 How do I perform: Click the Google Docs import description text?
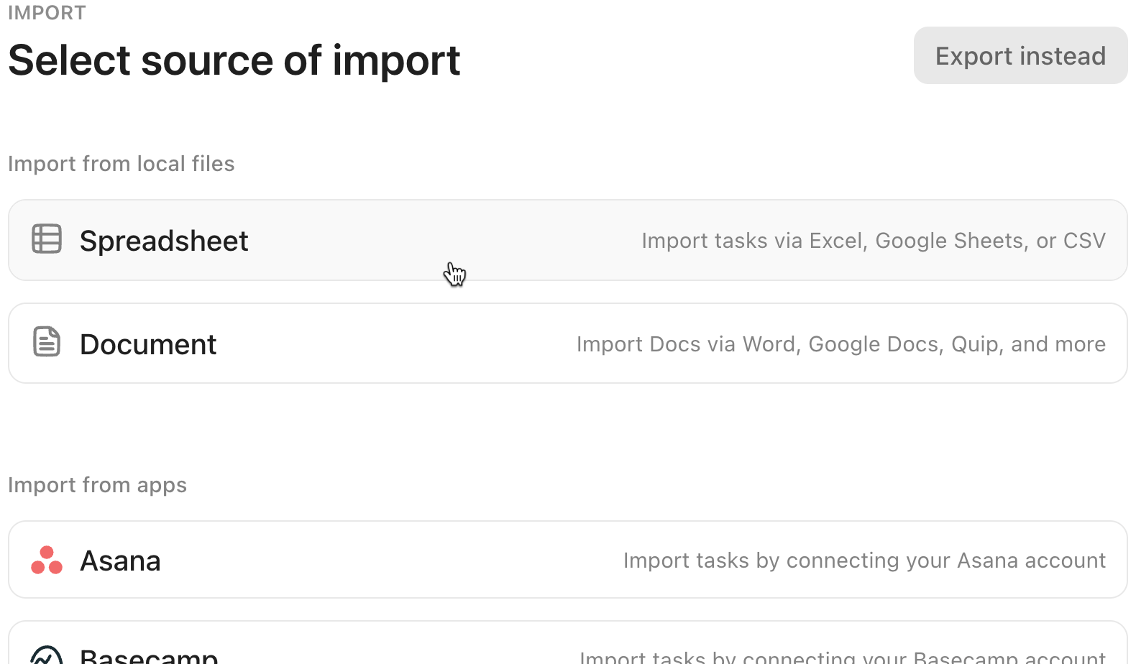pos(840,343)
